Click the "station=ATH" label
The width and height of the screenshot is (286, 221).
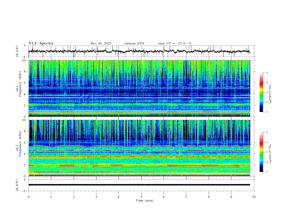[x=134, y=43]
